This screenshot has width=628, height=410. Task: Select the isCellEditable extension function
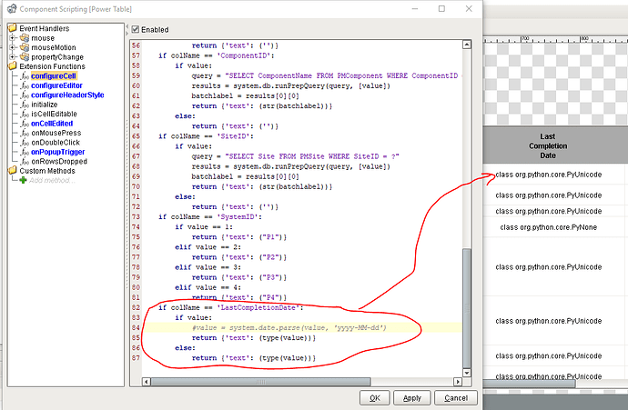tap(54, 114)
